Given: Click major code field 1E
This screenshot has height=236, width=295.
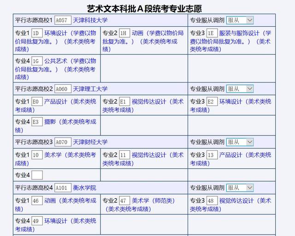Looking at the screenshot, I should click(x=212, y=33).
